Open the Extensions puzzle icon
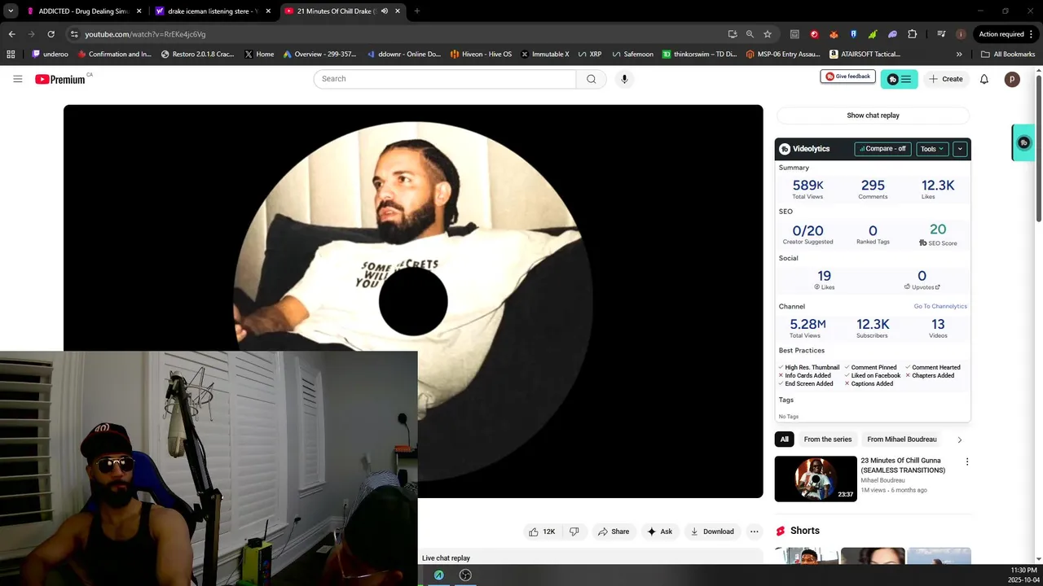 click(x=912, y=34)
